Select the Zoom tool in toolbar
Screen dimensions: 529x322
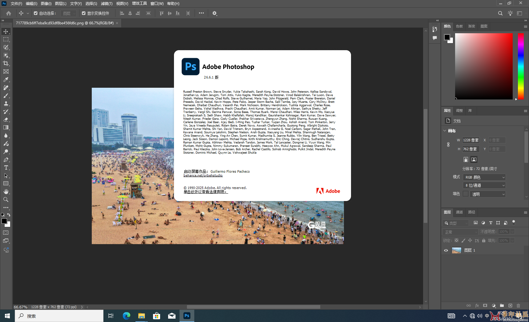pos(6,200)
